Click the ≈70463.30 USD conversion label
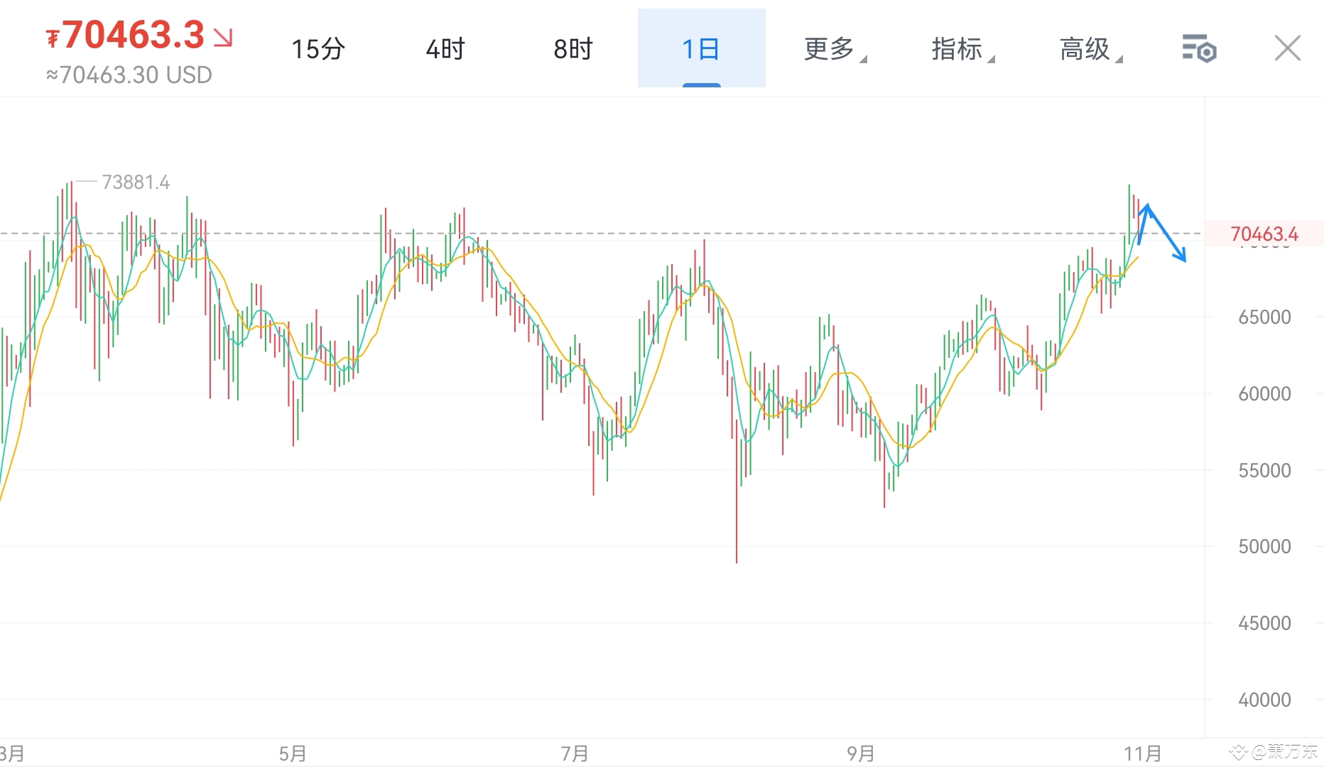 pos(130,75)
